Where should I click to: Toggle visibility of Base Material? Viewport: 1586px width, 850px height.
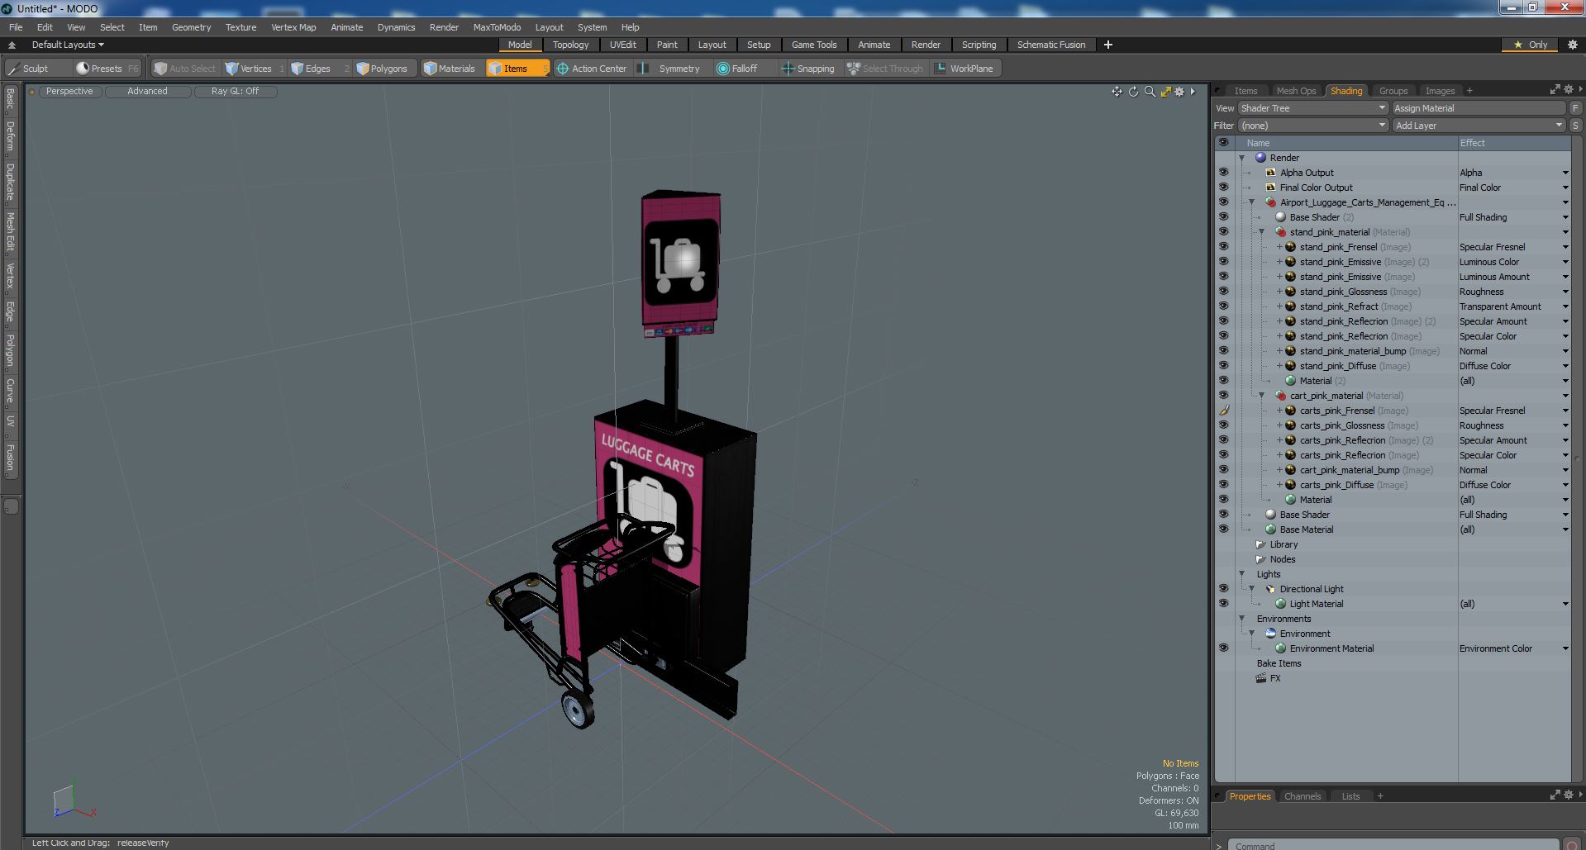[1223, 529]
